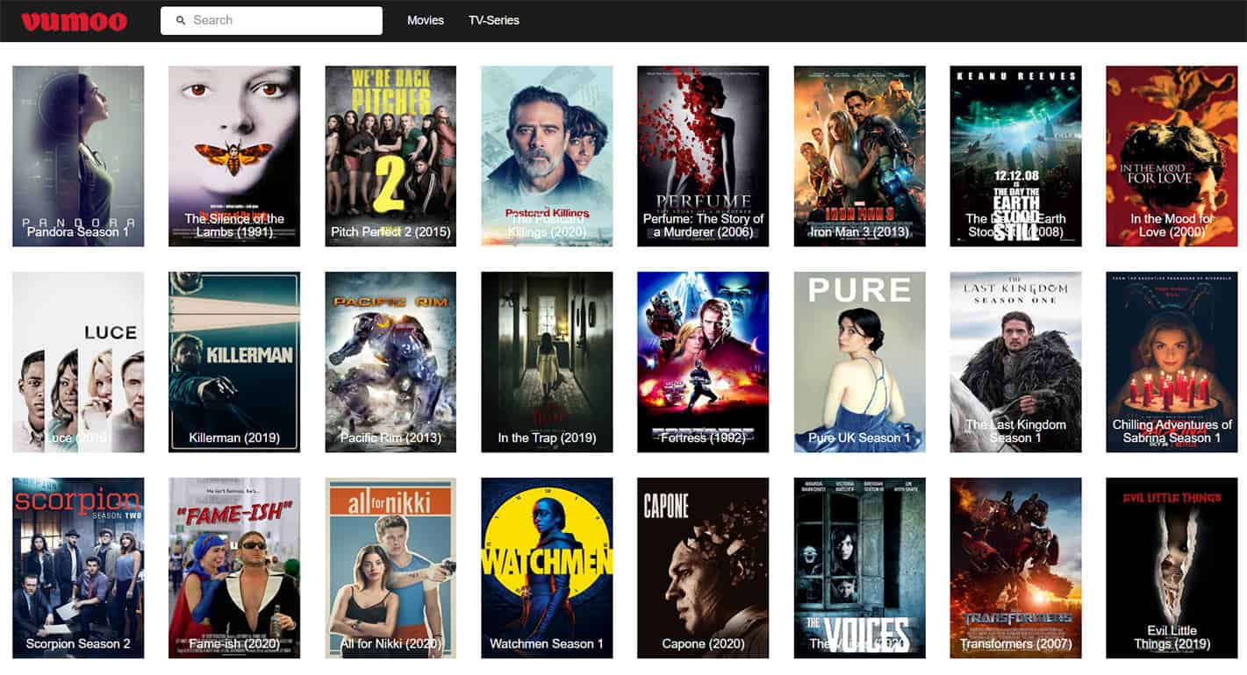
Task: Select Pitch Perfect 2 (2015) poster
Action: (x=391, y=156)
